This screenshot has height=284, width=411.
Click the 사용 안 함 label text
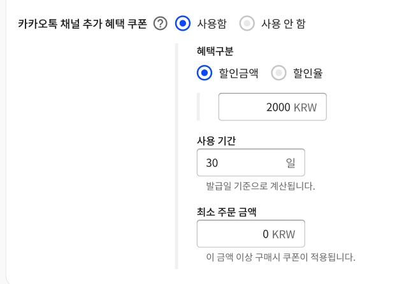[x=283, y=24]
